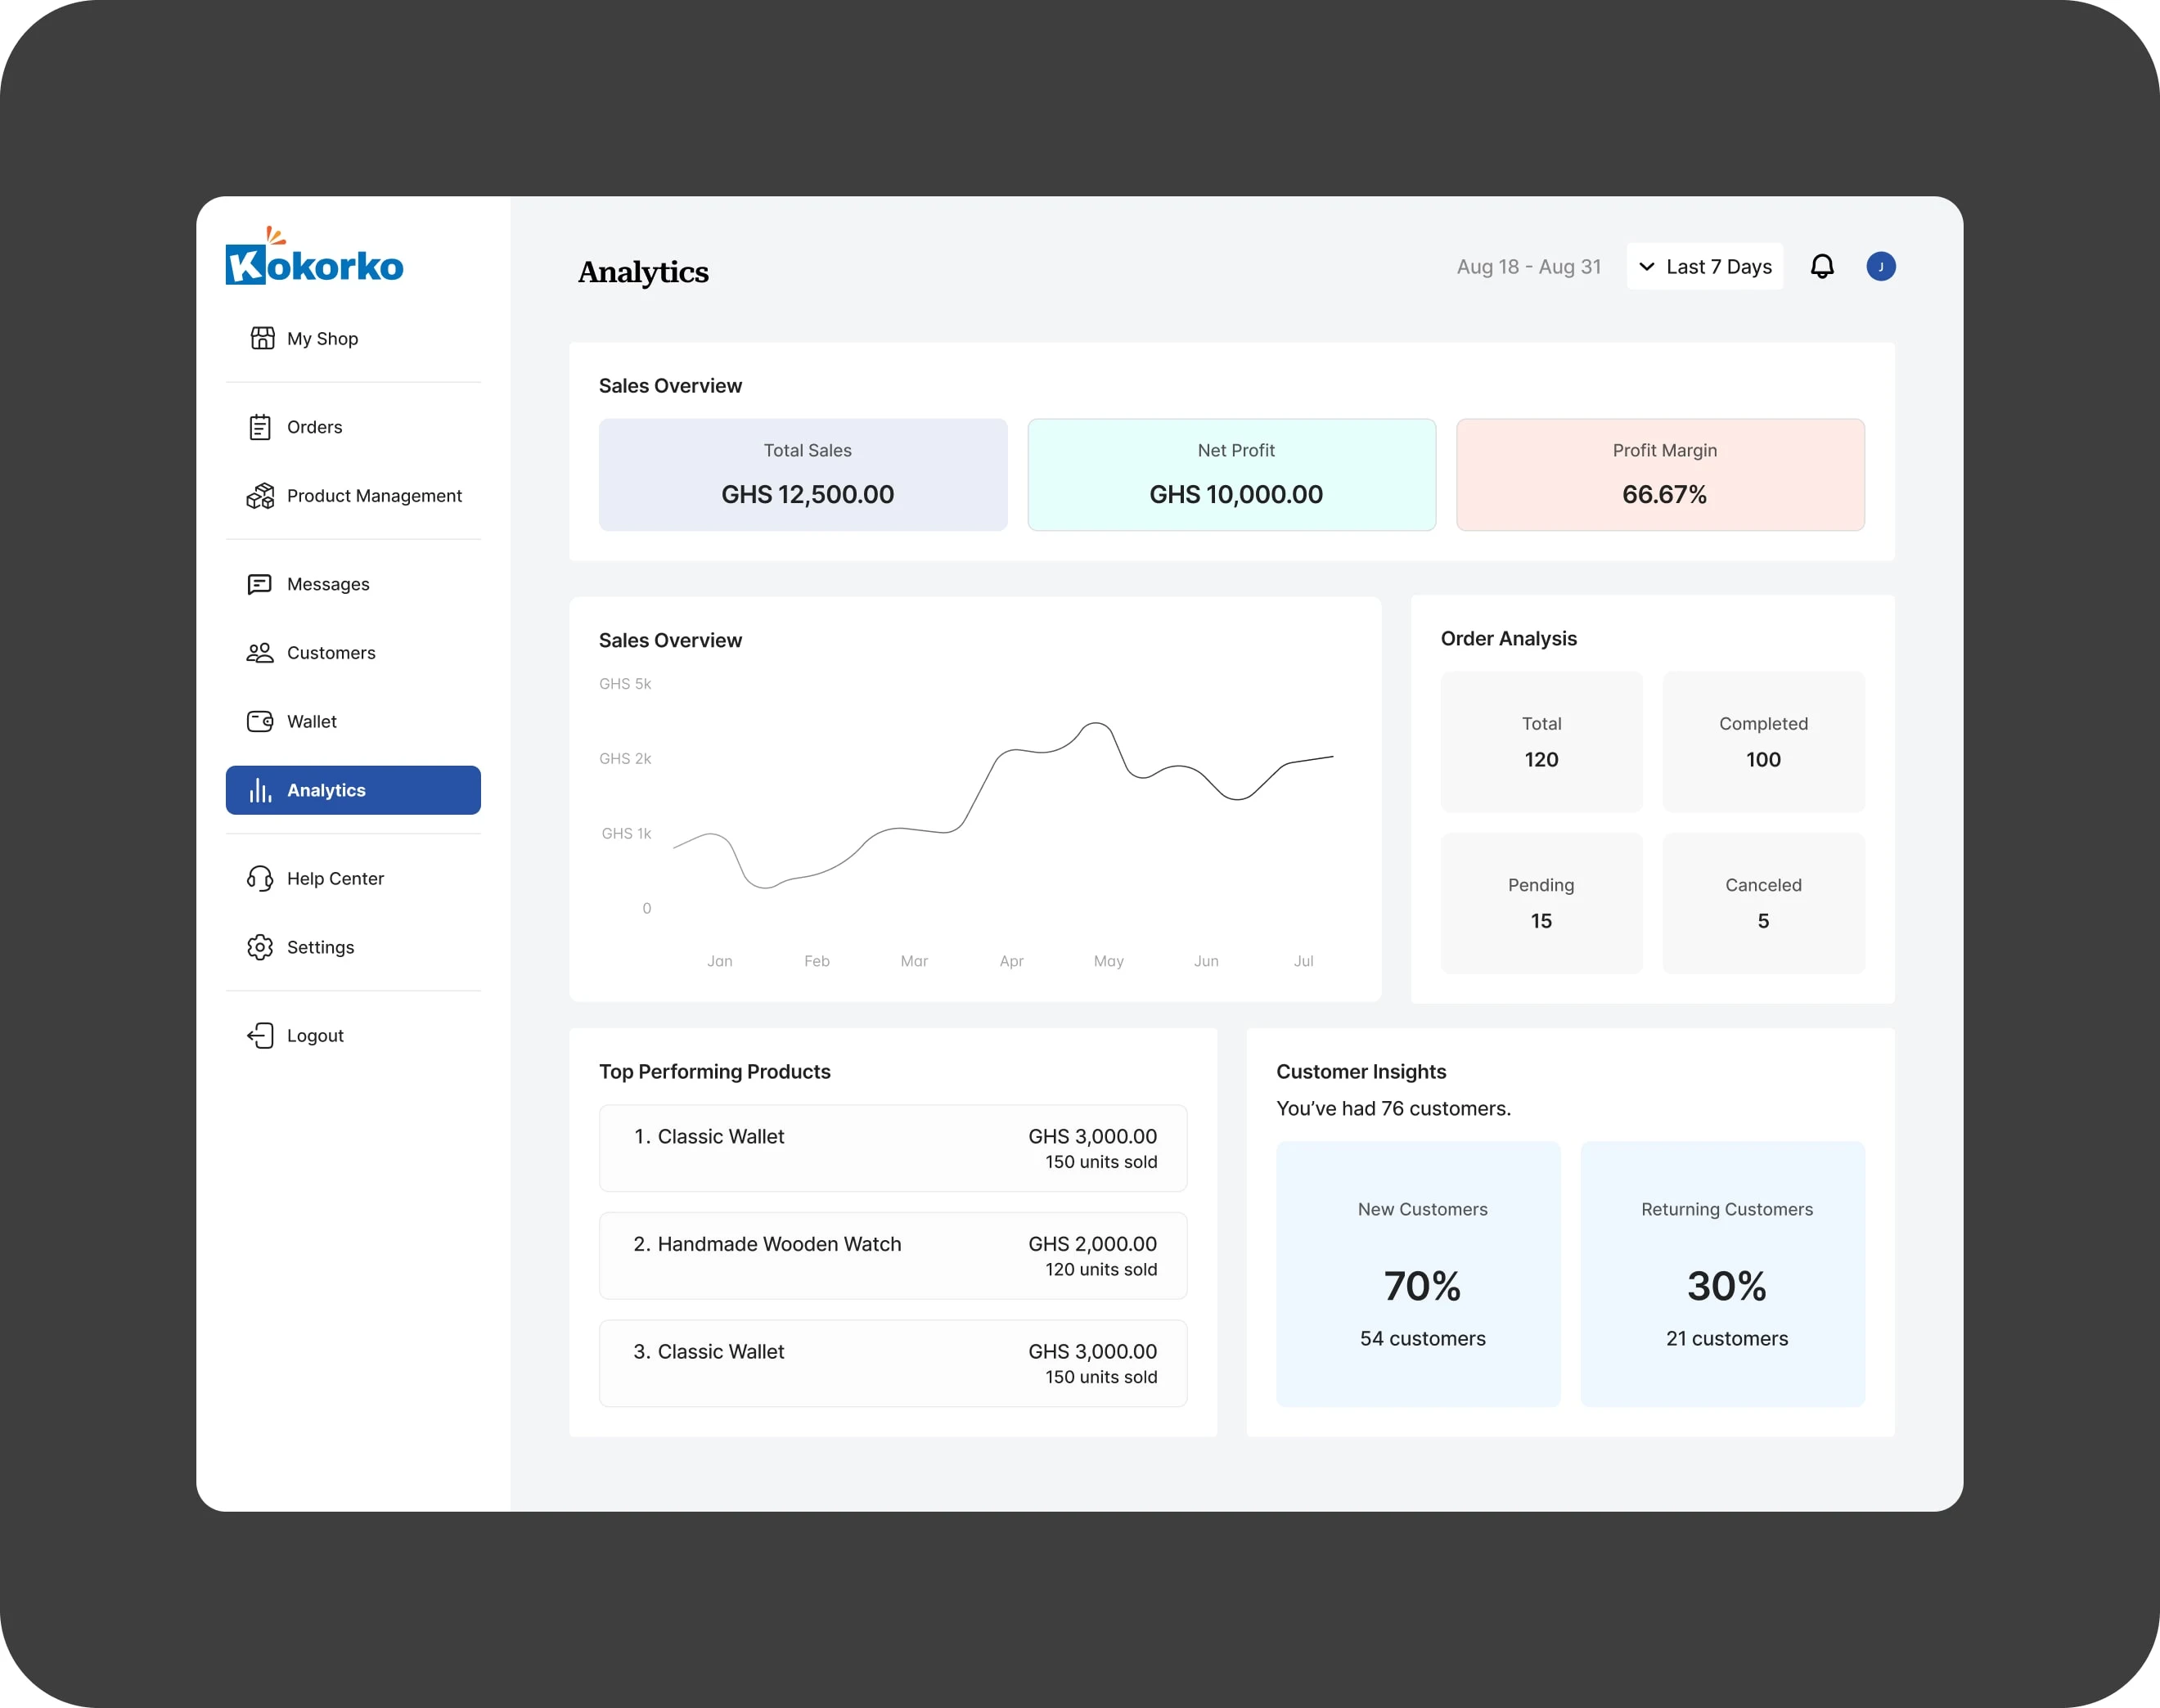The height and width of the screenshot is (1708, 2160).
Task: Click the Handmade Wooden Watch product row
Action: 893,1255
